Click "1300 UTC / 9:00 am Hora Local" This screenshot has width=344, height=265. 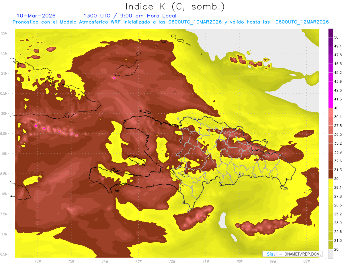click(x=130, y=16)
